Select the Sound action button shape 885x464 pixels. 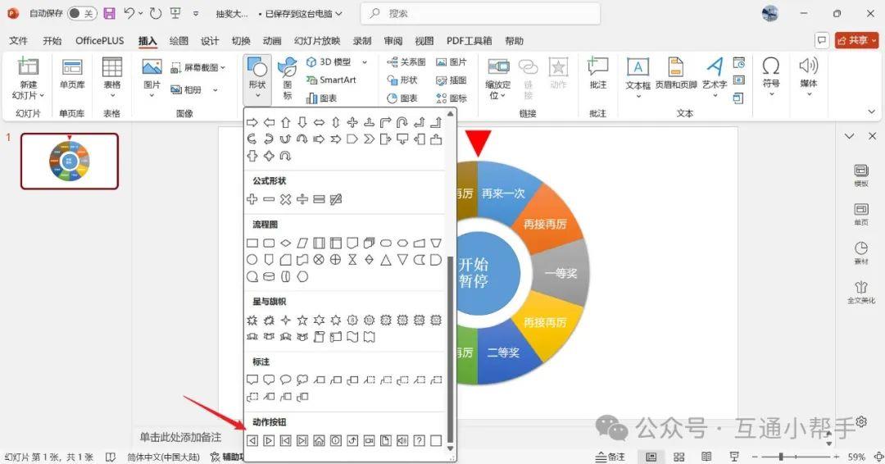pyautogui.click(x=402, y=440)
